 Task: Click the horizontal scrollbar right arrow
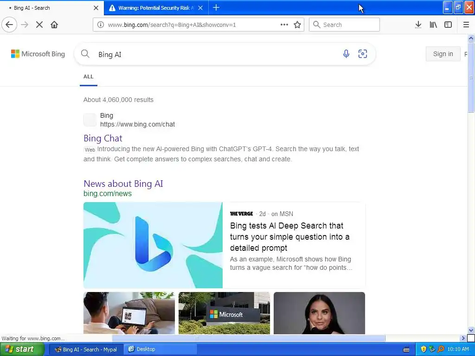(x=463, y=338)
